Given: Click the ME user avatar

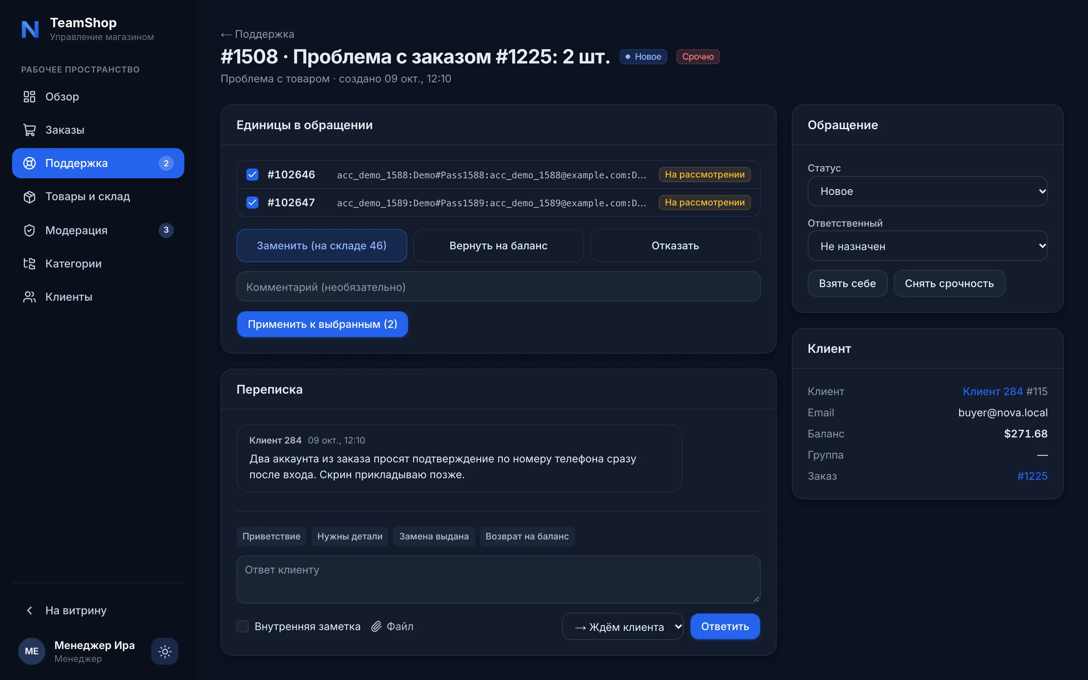Looking at the screenshot, I should (31, 651).
